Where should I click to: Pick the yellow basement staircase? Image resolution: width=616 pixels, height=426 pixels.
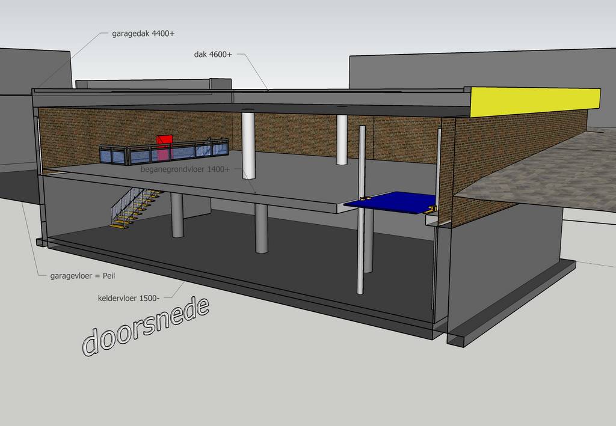135,208
